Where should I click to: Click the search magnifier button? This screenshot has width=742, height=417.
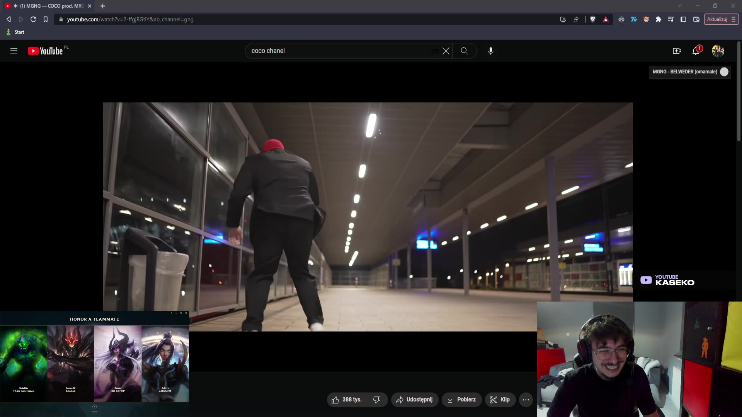click(464, 51)
